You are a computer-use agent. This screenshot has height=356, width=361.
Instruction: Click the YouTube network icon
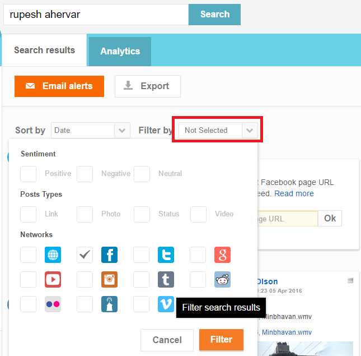(x=53, y=279)
